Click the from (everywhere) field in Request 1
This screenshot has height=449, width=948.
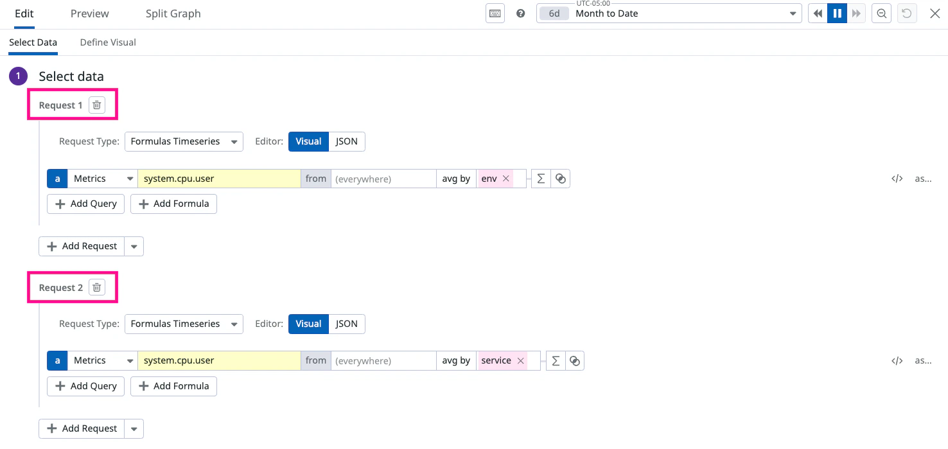coord(383,179)
